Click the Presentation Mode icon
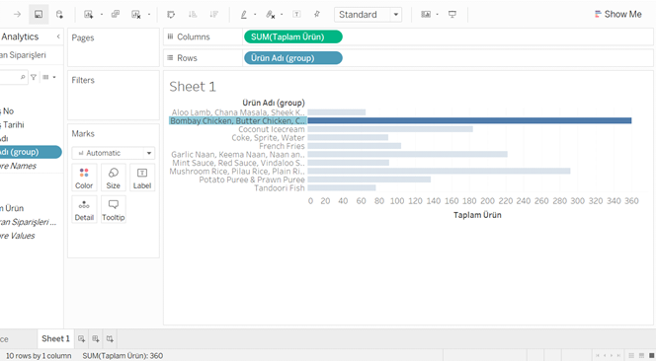This screenshot has height=361, width=656. [x=452, y=14]
